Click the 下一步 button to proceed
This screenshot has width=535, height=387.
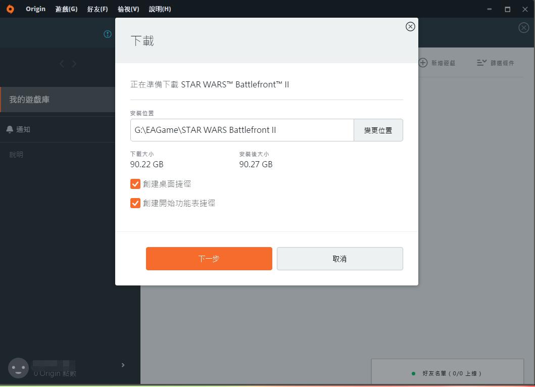tap(209, 258)
